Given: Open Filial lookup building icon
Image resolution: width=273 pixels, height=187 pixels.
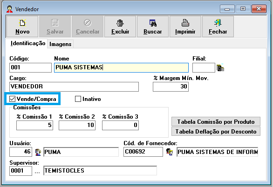Looking at the screenshot, I should (x=220, y=67).
